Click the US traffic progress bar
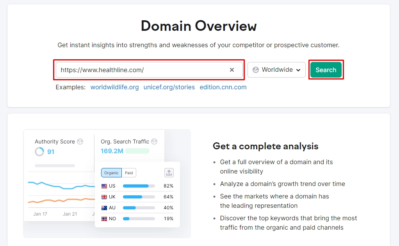The width and height of the screenshot is (399, 246). click(139, 186)
